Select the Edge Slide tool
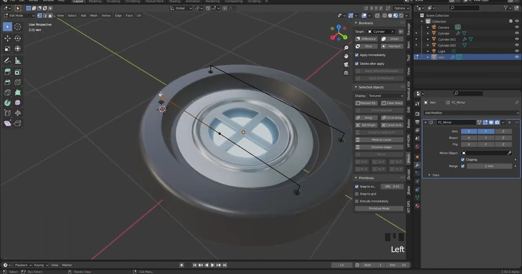Image resolution: width=522 pixels, height=274 pixels. click(7, 113)
